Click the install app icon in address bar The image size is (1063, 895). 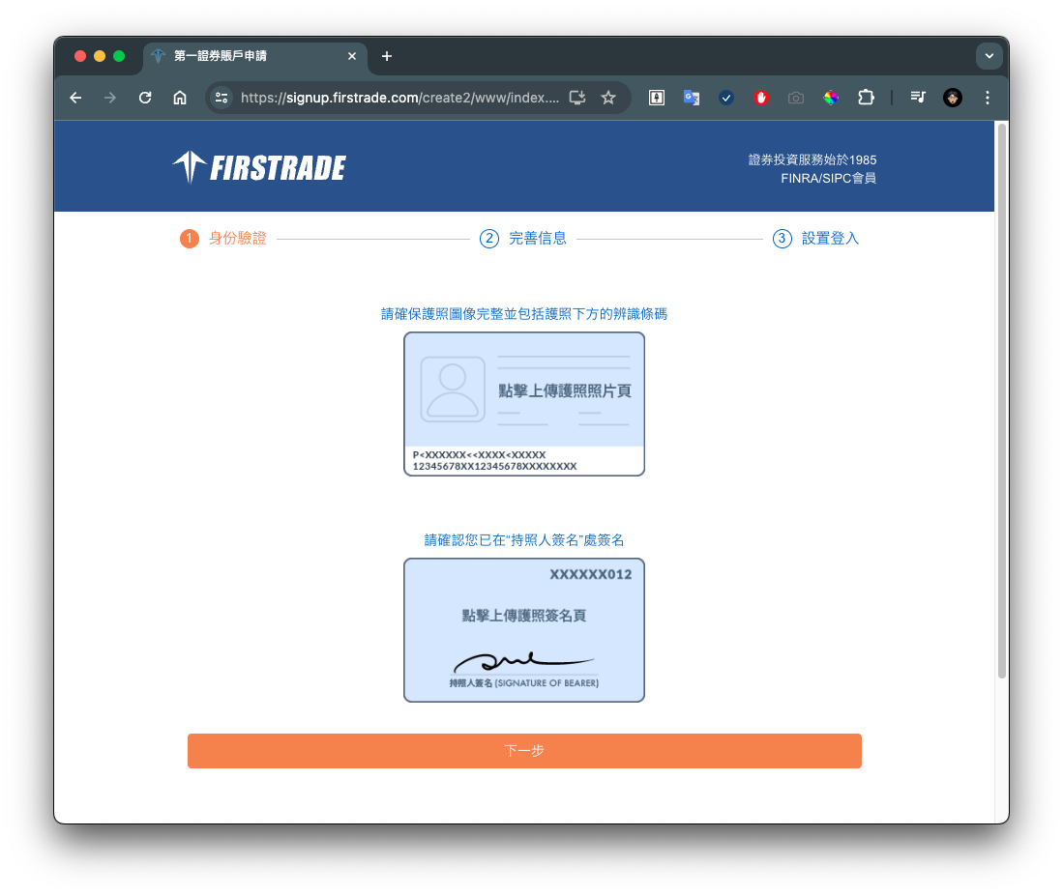click(577, 98)
